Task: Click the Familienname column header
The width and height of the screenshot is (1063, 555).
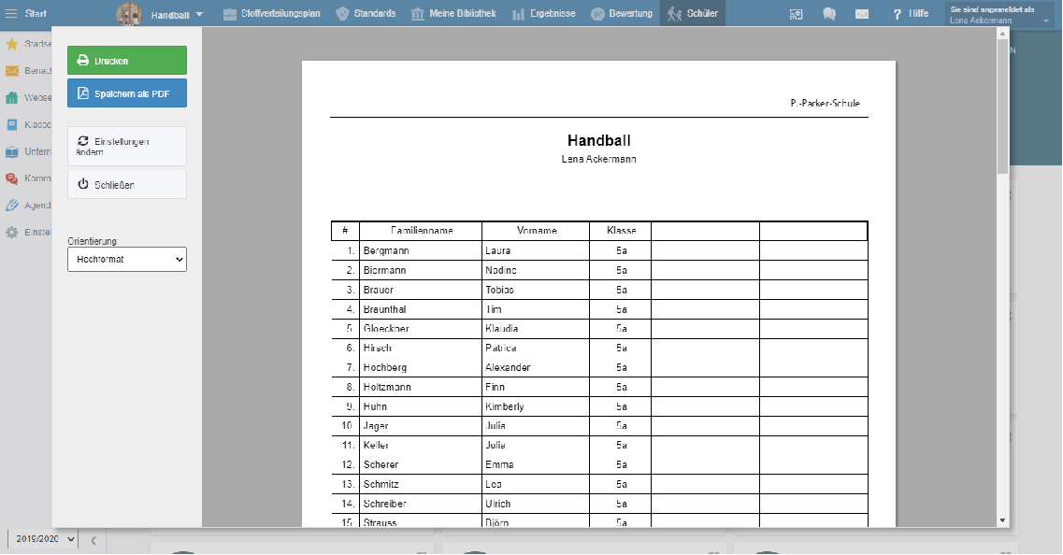Action: coord(422,231)
